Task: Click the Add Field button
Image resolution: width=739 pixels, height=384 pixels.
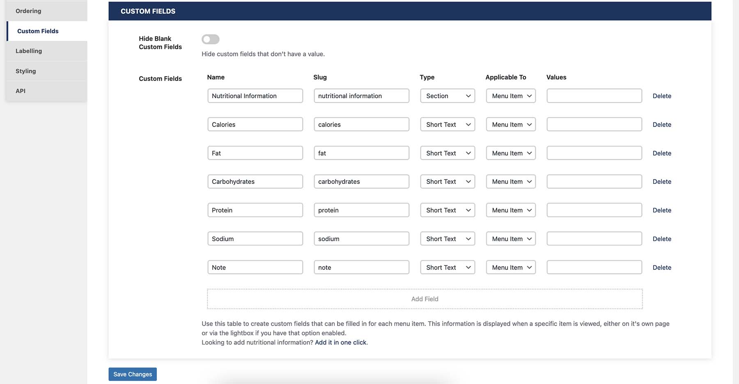Action: coord(425,299)
